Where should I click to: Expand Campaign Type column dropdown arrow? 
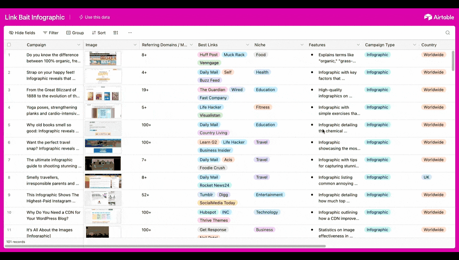point(415,45)
